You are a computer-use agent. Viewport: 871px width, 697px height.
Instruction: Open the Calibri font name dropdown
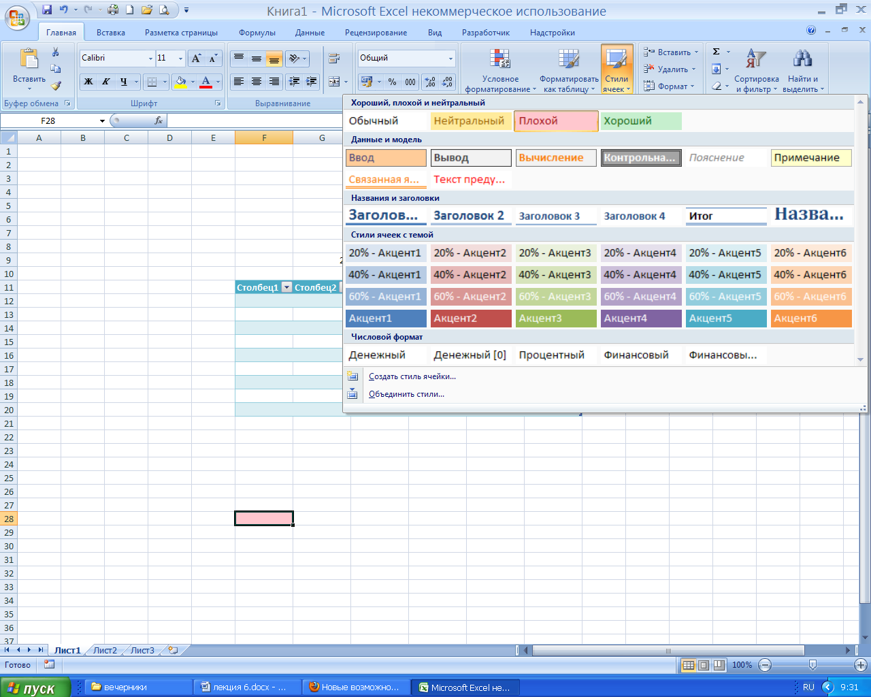pyautogui.click(x=150, y=59)
